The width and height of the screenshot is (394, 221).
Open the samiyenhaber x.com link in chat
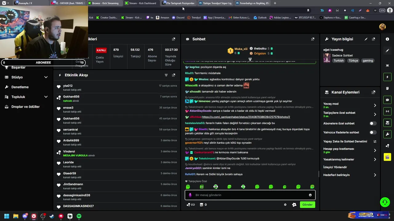click(x=246, y=117)
